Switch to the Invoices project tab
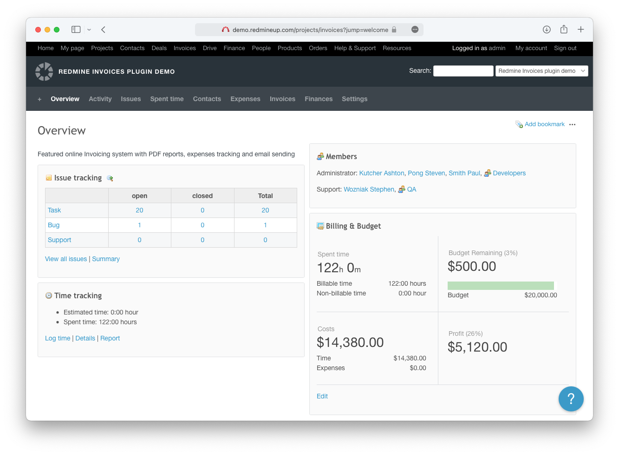Image resolution: width=619 pixels, height=455 pixels. coord(282,99)
